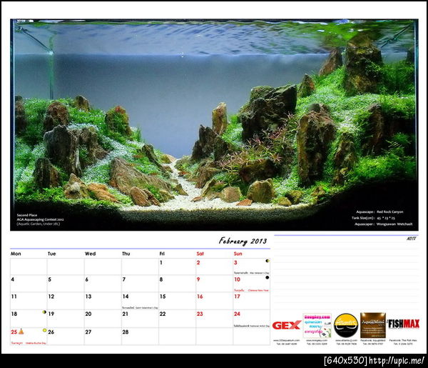Viewport: 428px width, 368px height.
Task: Select red date 23 on Saturday
Action: coord(200,314)
